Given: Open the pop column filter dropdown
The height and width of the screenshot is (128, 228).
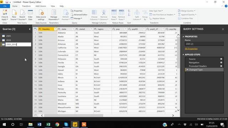Looking at the screenshot, I should 126,29.
